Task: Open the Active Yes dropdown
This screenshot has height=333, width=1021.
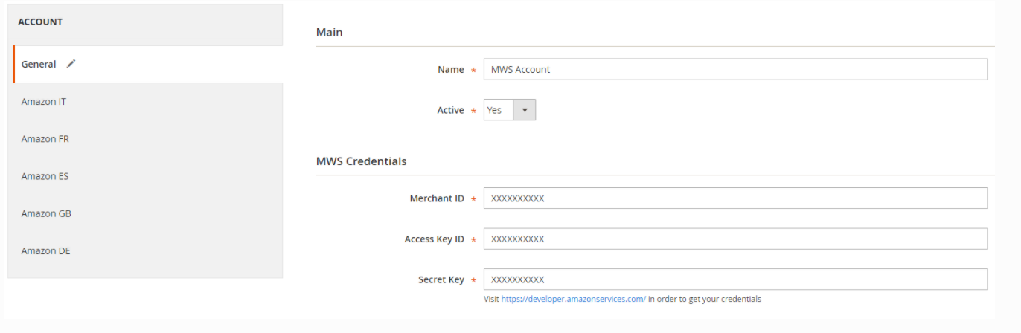Action: tap(509, 110)
